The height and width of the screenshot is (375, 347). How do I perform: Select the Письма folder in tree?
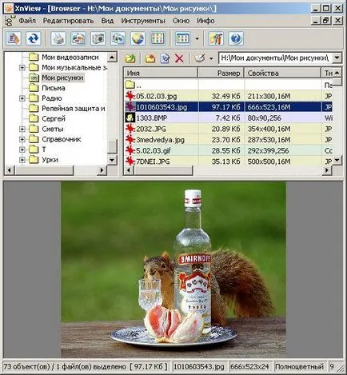(54, 88)
